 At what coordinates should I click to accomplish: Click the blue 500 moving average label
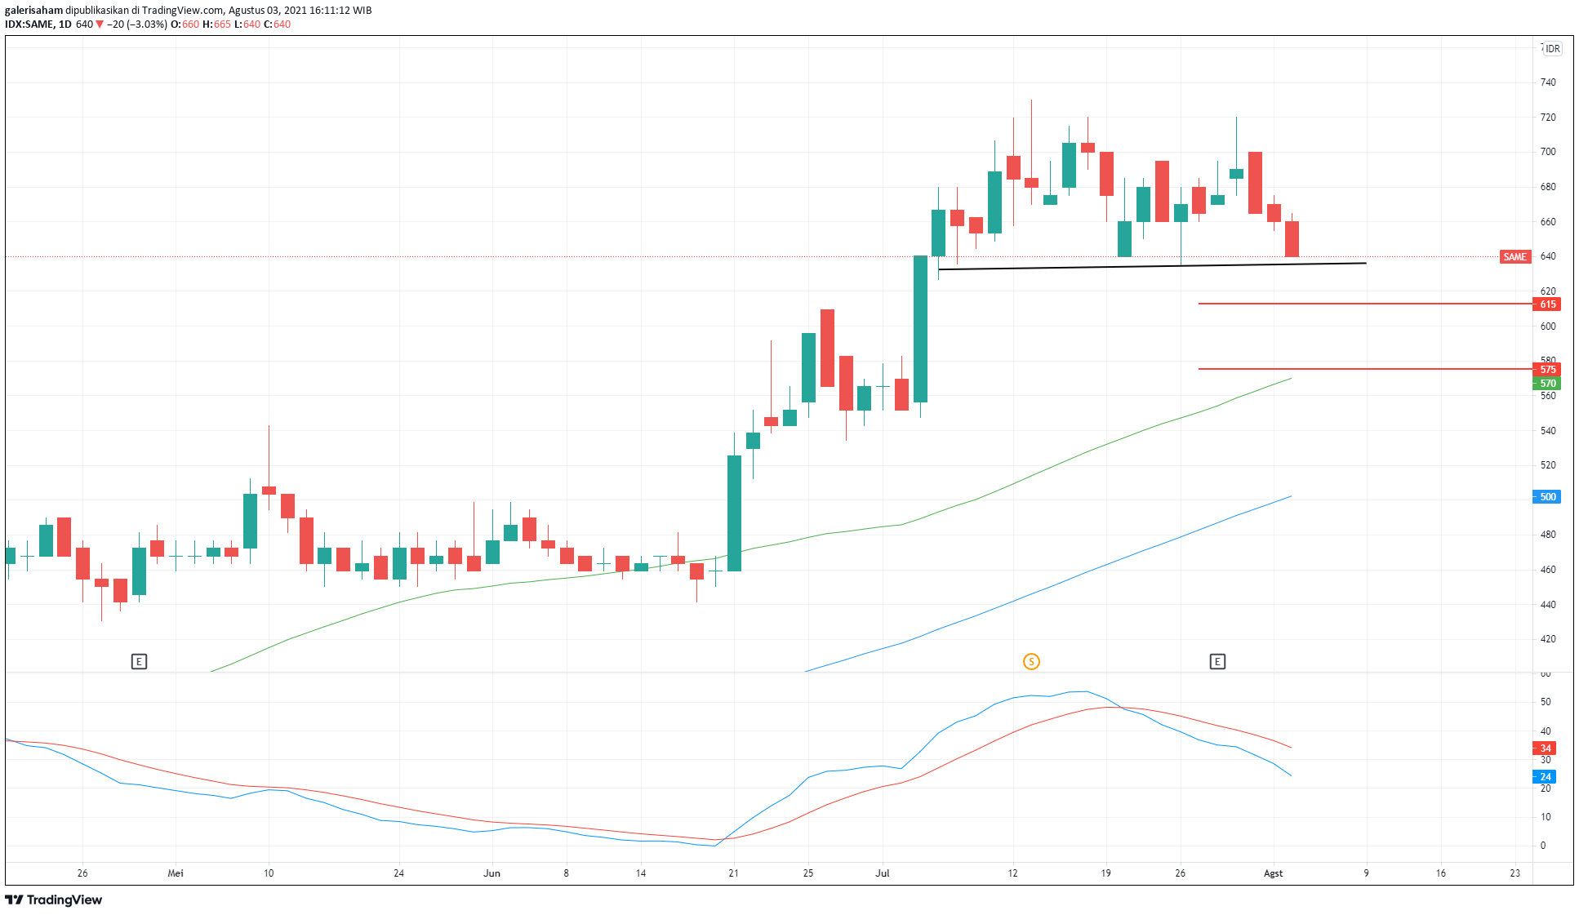[1547, 496]
